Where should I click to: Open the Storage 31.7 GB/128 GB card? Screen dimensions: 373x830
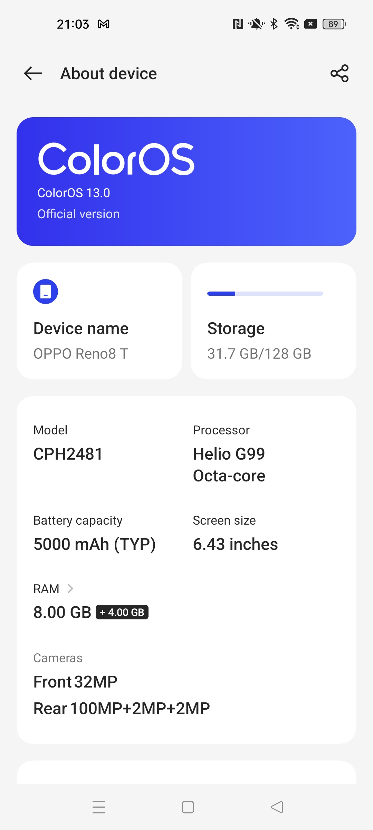(274, 321)
